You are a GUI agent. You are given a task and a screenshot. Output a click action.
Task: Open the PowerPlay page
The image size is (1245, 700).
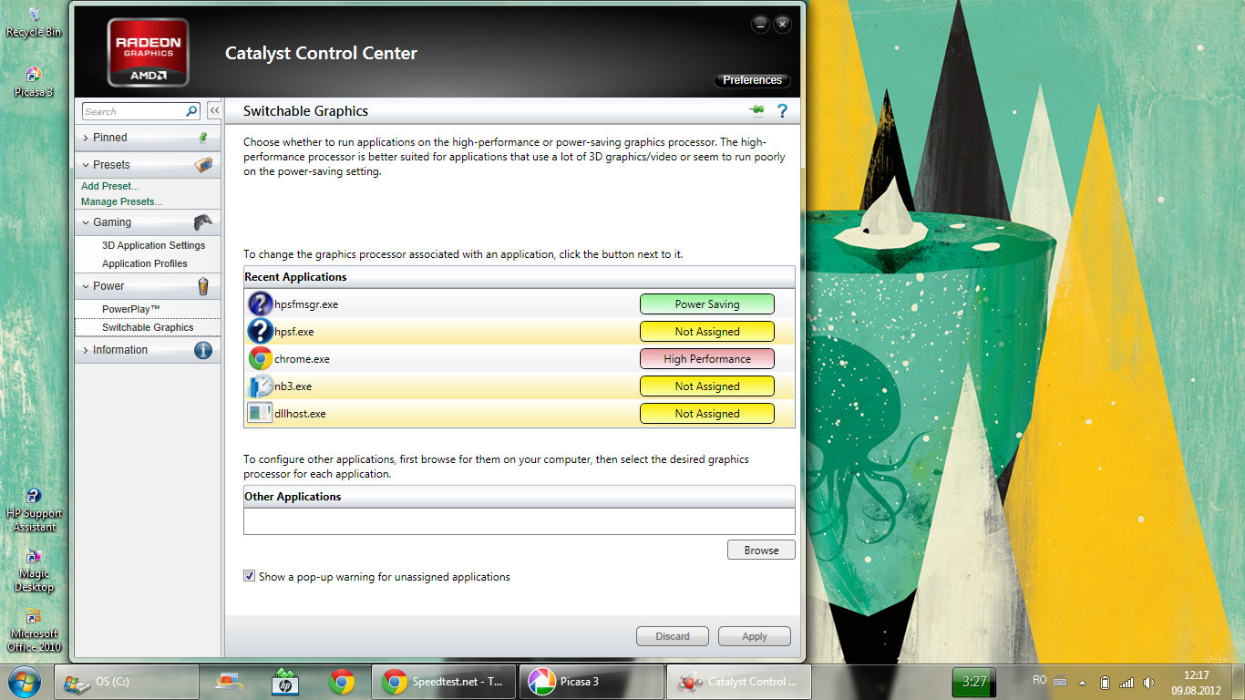coord(131,309)
